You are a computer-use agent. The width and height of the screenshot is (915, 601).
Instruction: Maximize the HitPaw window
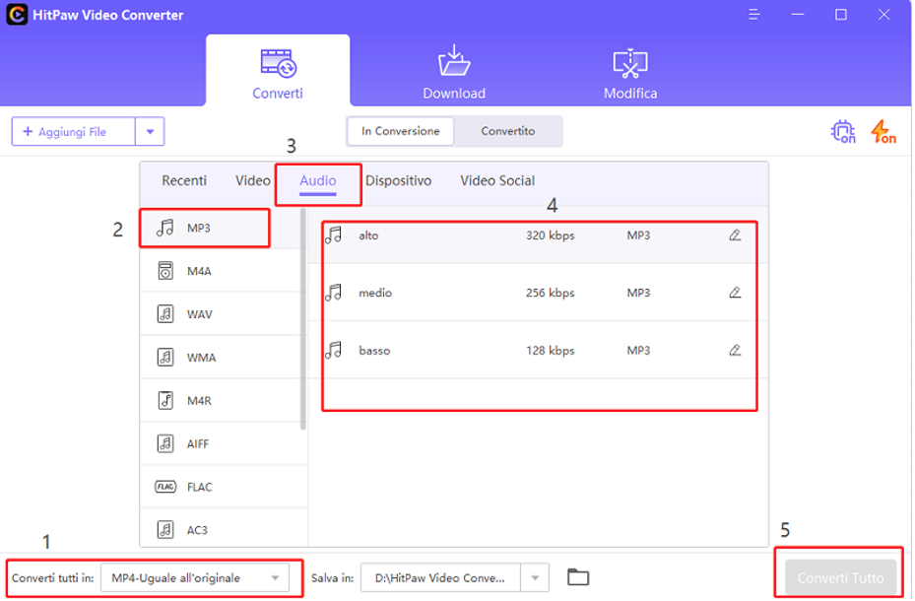[841, 15]
